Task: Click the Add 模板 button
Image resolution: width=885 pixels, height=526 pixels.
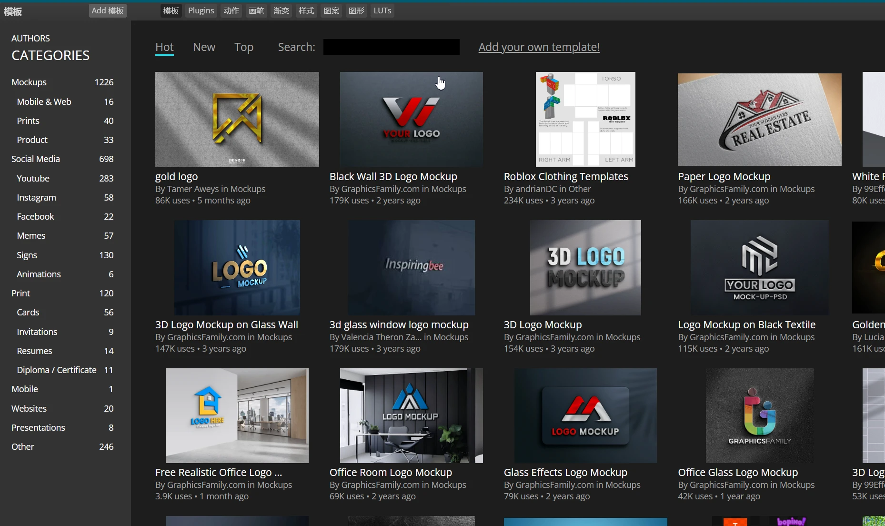Action: pyautogui.click(x=108, y=10)
